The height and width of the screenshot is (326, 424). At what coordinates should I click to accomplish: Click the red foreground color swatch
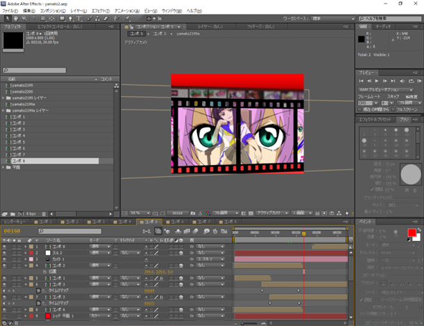[x=412, y=233]
